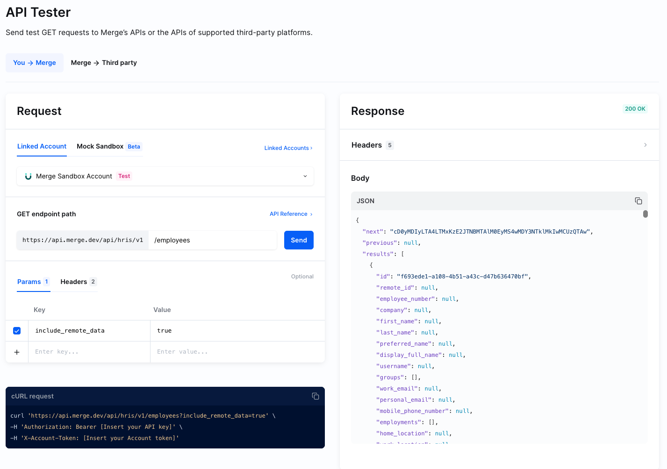Open the API Reference link
Screen dimensions: 667x469
pos(291,214)
